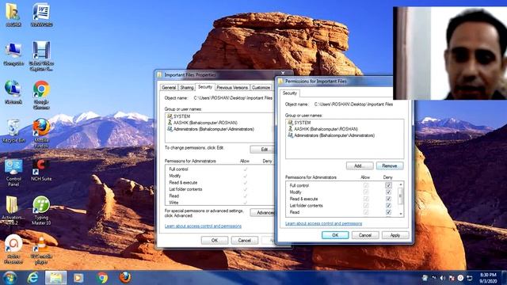Switch to the Previous Versions tab
This screenshot has width=507, height=285.
point(232,88)
